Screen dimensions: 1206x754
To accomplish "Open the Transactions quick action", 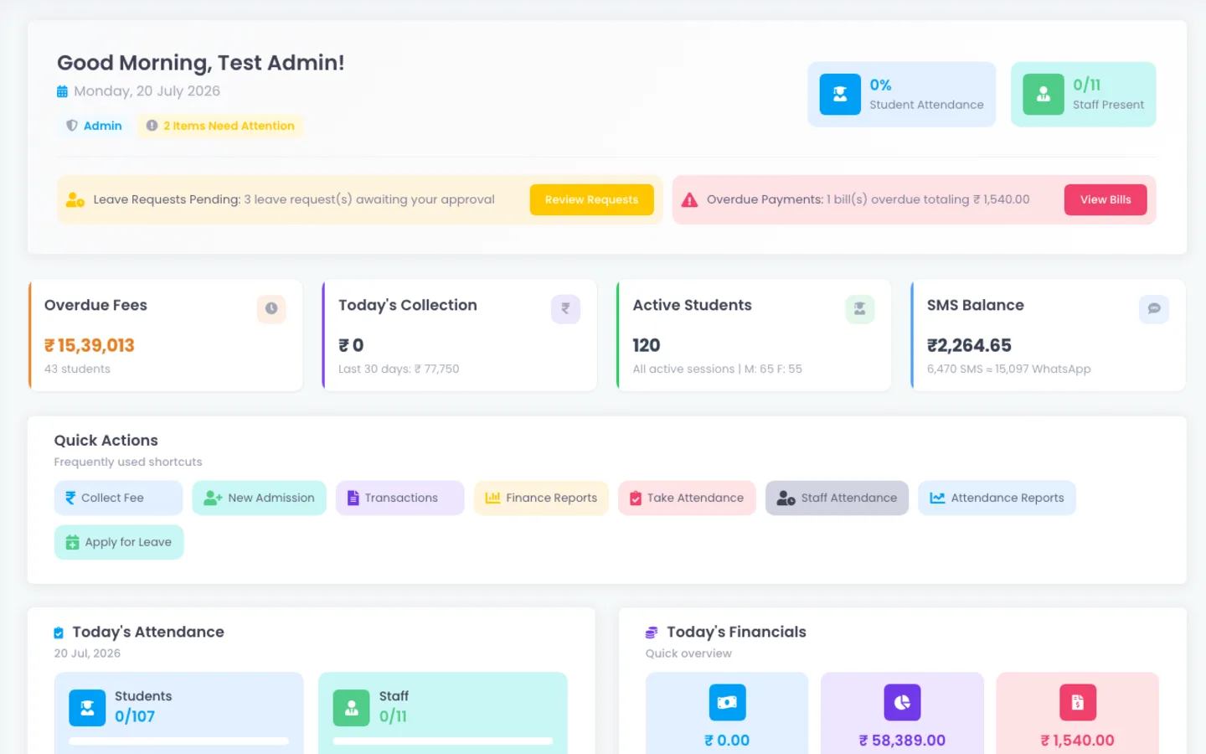I will (x=400, y=498).
